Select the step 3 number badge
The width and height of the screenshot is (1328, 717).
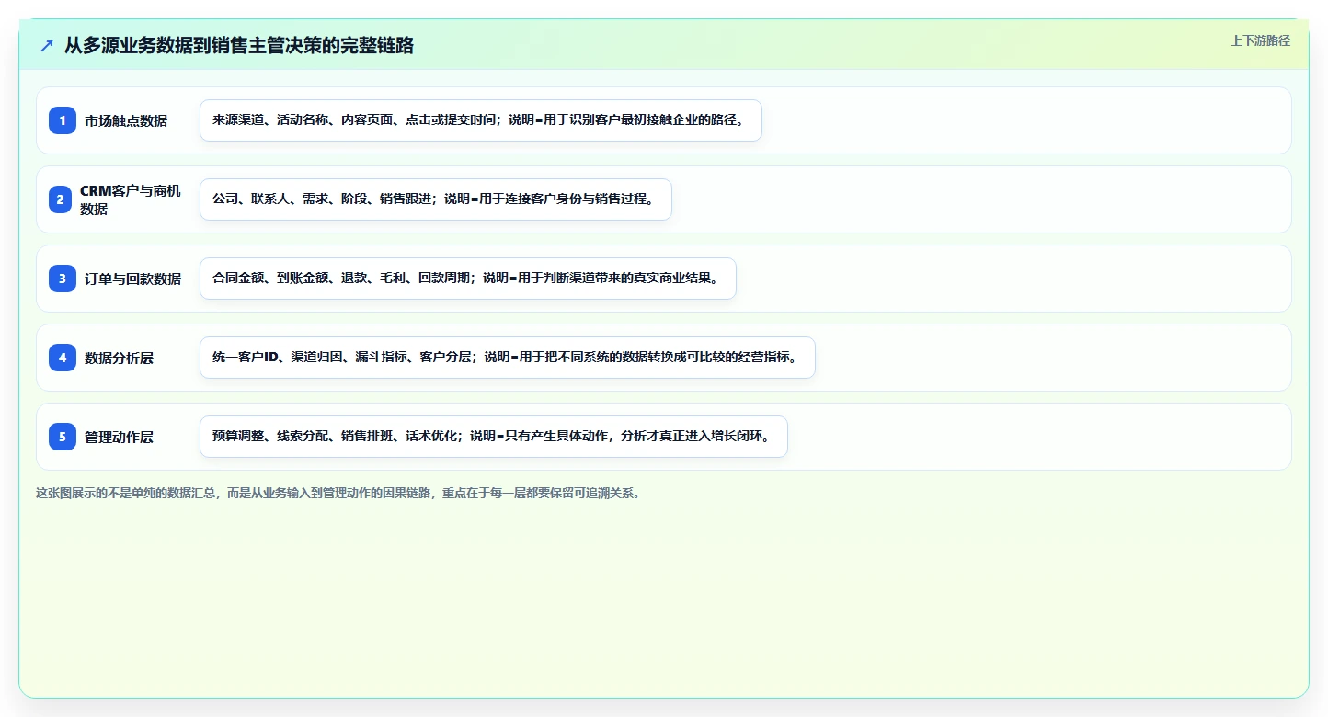click(x=63, y=279)
